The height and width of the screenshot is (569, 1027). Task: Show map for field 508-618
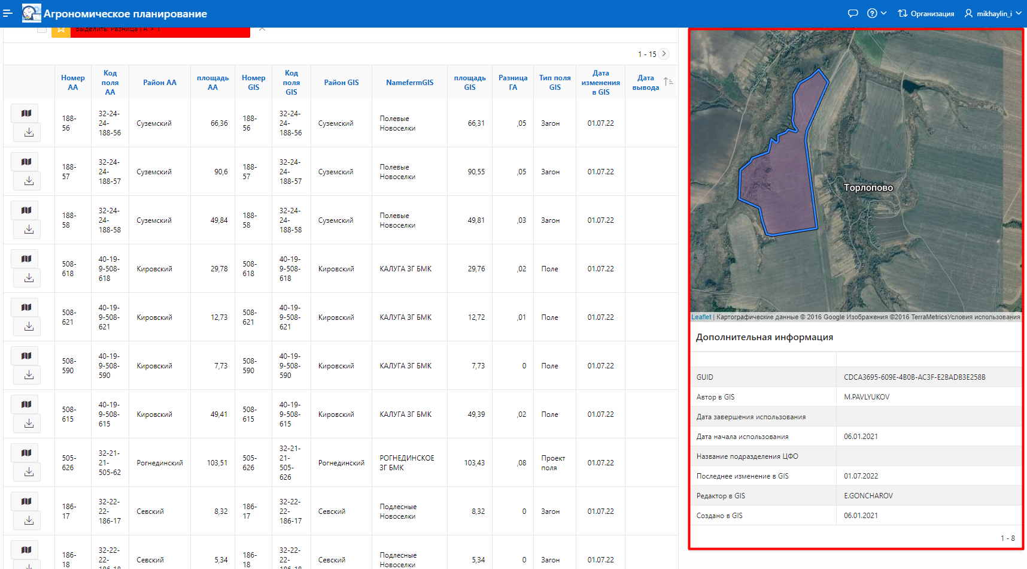tap(26, 259)
